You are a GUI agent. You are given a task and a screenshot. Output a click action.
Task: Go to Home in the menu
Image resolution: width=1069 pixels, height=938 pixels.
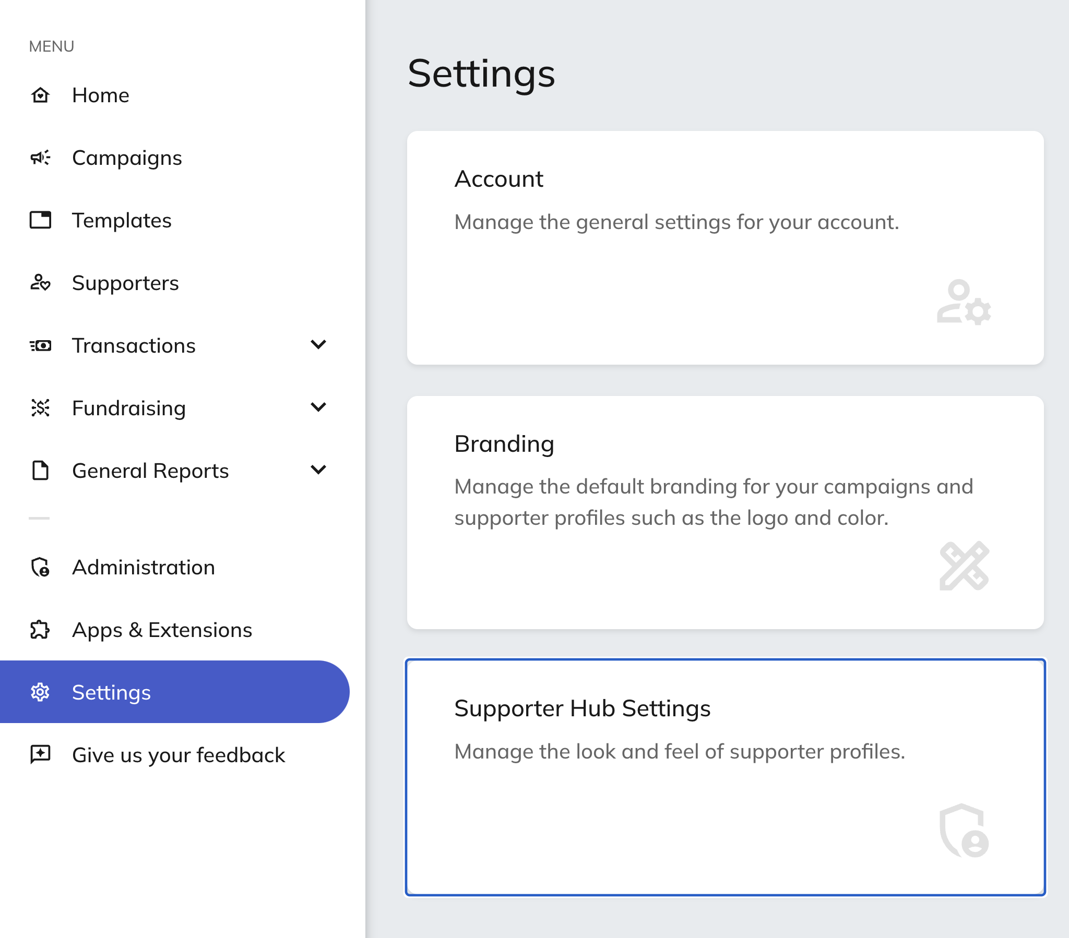(100, 95)
